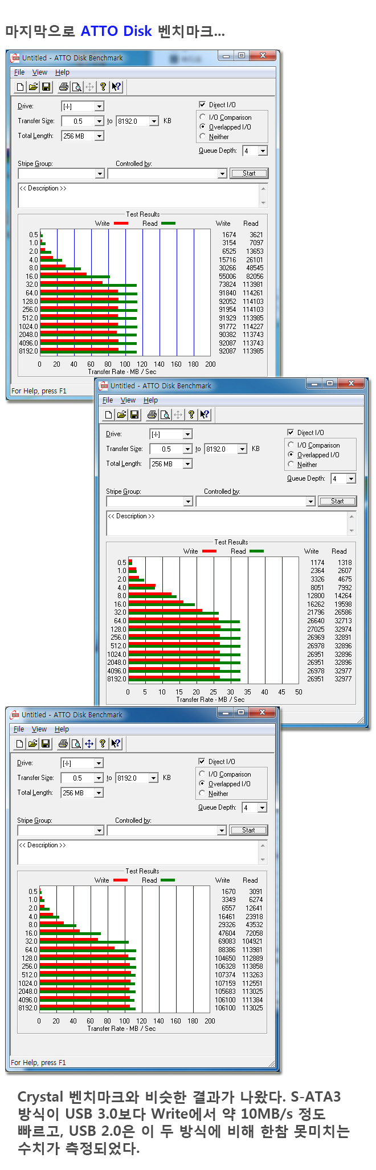Click Print Preview icon in bottom ATTO window

tap(76, 744)
